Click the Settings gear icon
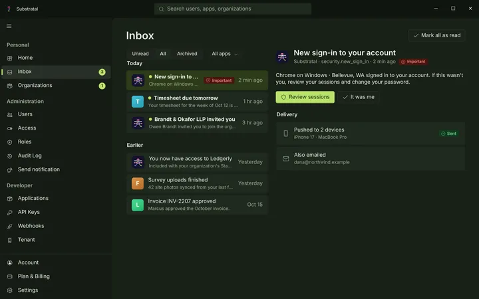 [10, 290]
